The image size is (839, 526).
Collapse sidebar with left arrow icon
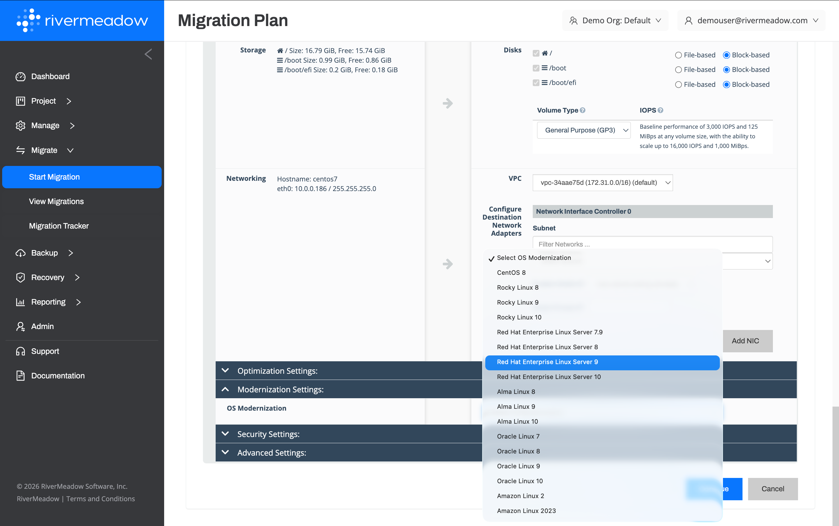click(148, 54)
